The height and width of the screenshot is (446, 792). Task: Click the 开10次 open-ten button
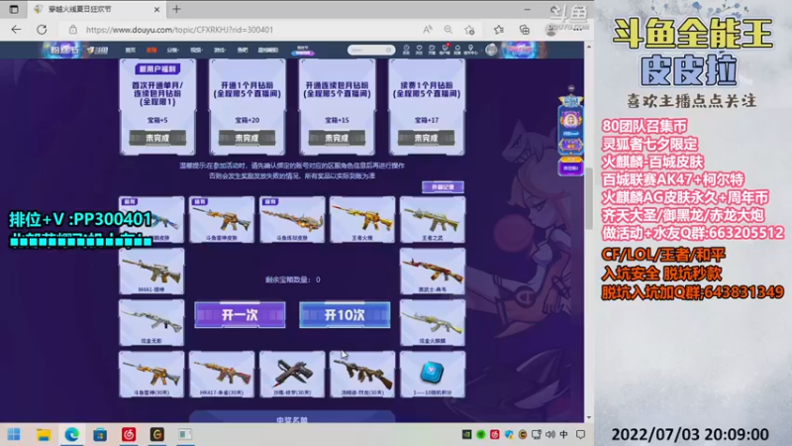[345, 315]
